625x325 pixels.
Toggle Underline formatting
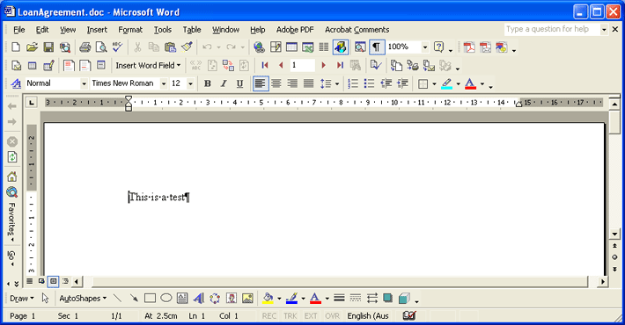coord(239,83)
